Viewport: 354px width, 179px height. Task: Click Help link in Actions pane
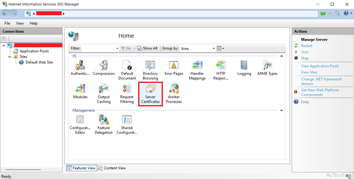click(x=305, y=102)
